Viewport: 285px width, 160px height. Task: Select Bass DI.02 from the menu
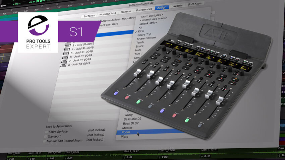(130, 124)
